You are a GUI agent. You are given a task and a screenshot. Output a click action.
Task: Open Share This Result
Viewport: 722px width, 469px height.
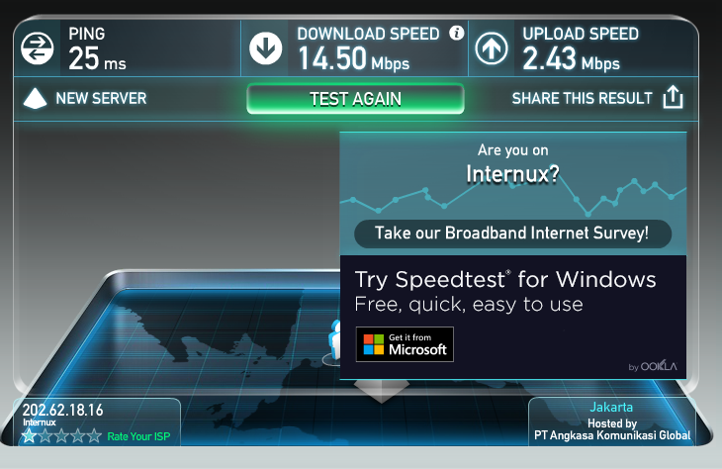pos(582,98)
